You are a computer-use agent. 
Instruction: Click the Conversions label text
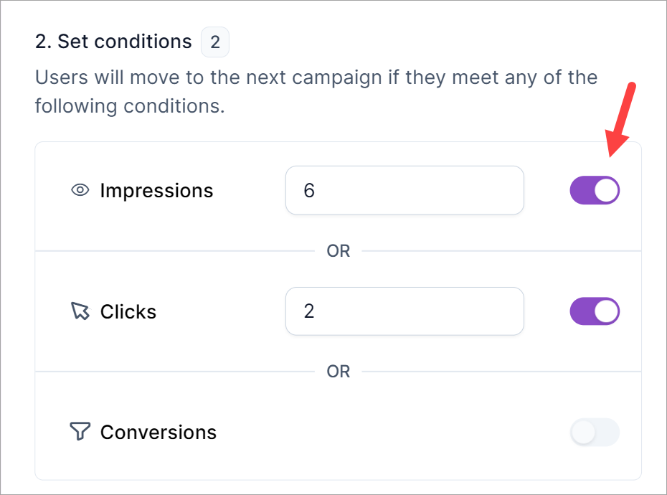[159, 432]
